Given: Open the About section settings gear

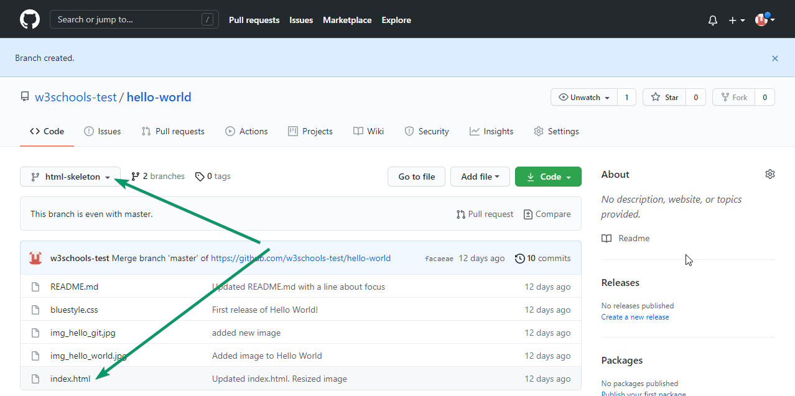Looking at the screenshot, I should pyautogui.click(x=769, y=174).
